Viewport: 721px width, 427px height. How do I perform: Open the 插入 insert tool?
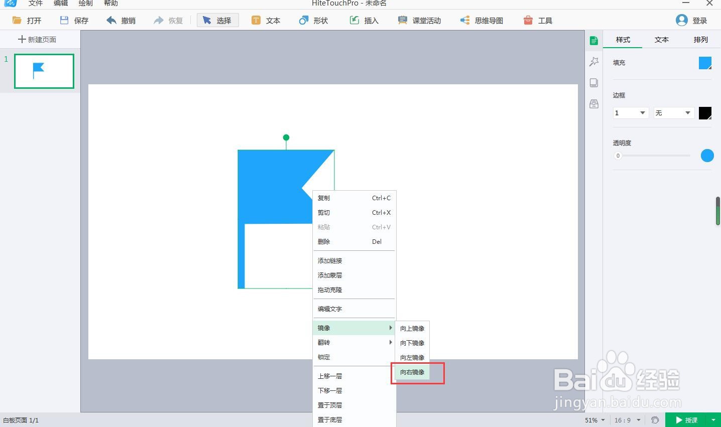364,20
